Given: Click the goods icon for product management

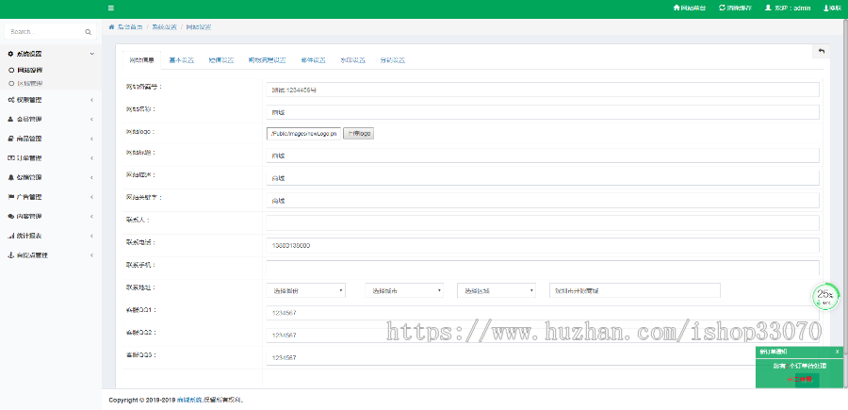Looking at the screenshot, I should pyautogui.click(x=10, y=139).
